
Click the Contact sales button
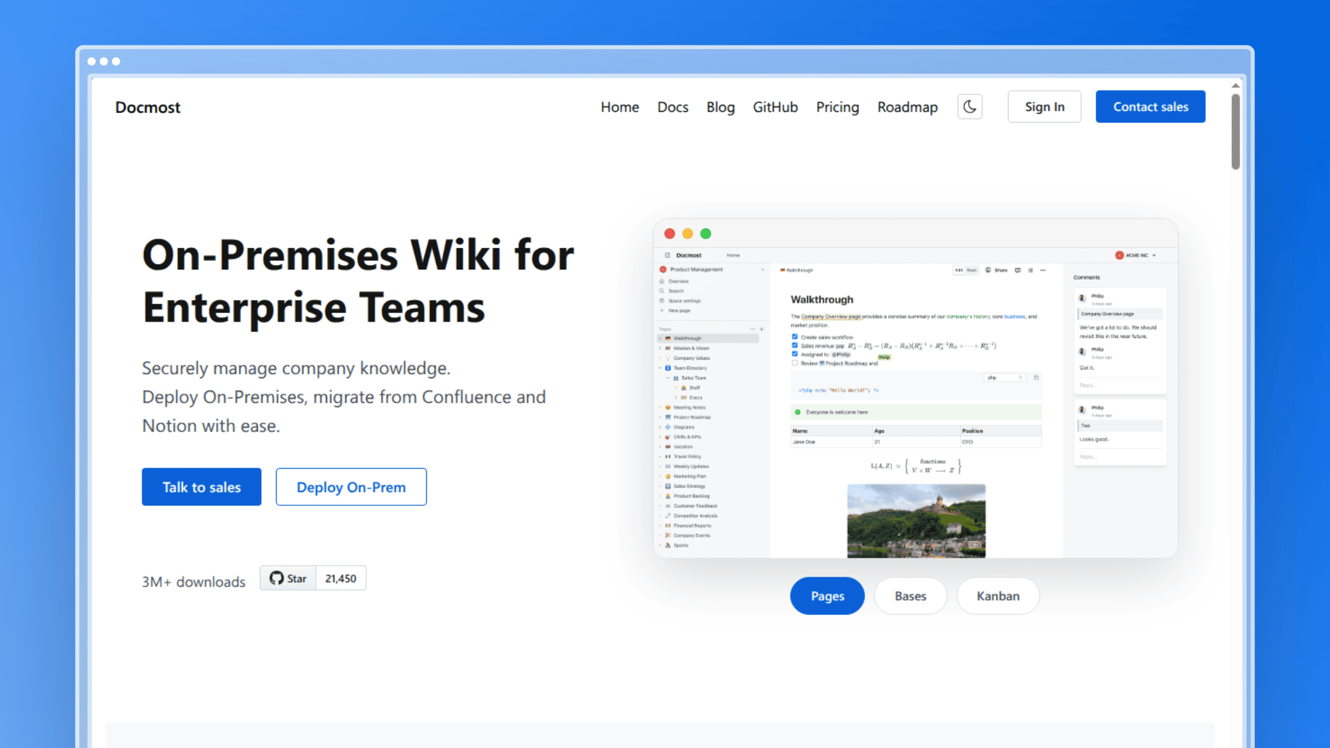pos(1150,106)
